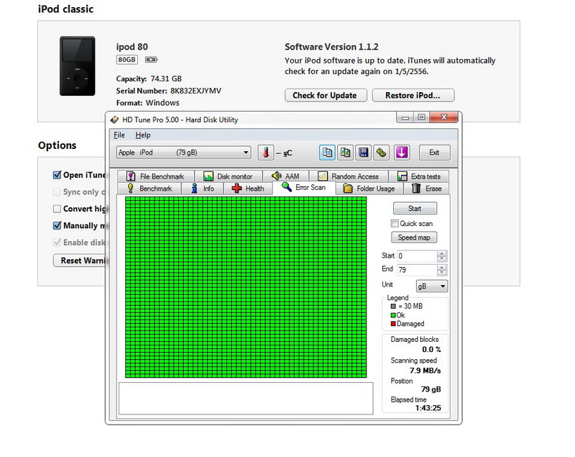
Task: Open the Erase tab
Action: point(426,189)
